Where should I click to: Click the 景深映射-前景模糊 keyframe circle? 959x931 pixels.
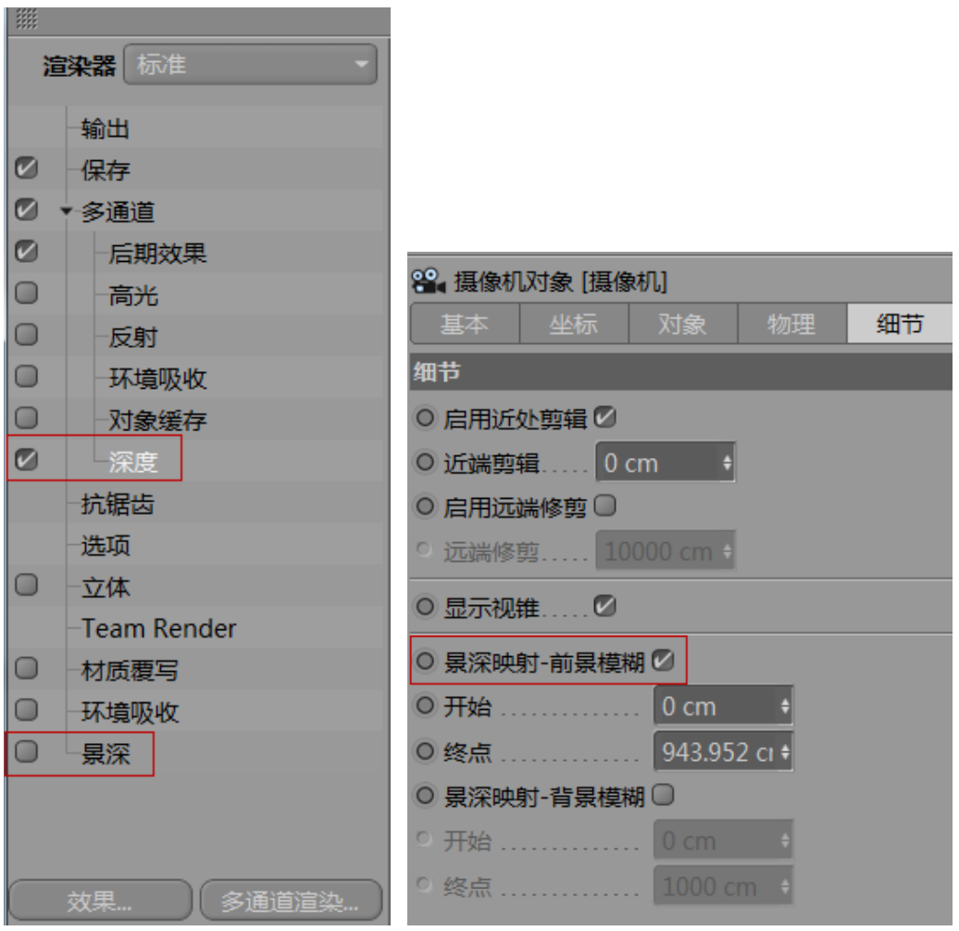point(425,661)
